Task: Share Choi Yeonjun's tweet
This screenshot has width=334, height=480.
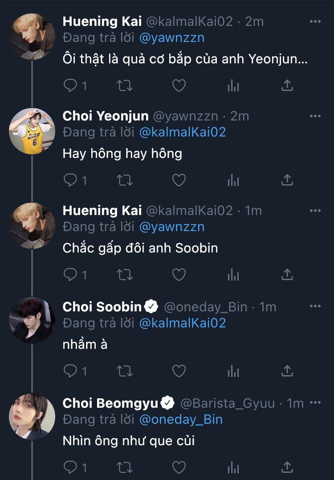Action: click(x=287, y=180)
